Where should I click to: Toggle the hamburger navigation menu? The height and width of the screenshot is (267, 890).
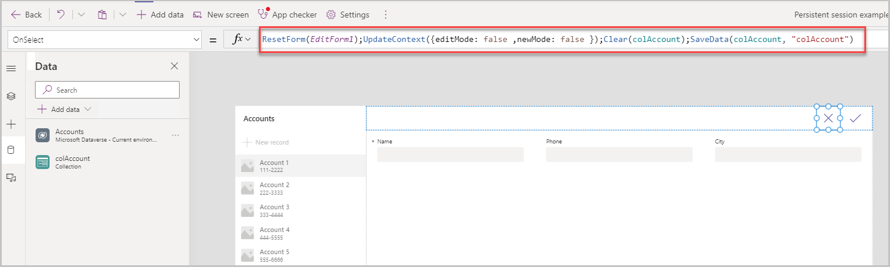coord(11,69)
